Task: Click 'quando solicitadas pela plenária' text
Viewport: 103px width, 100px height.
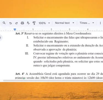Action: pyautogui.click(x=53, y=61)
